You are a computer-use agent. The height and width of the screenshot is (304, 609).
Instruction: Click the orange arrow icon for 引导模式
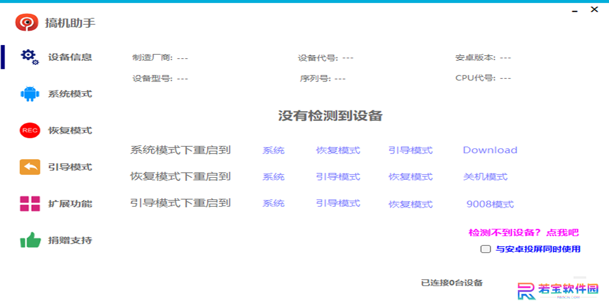29,167
